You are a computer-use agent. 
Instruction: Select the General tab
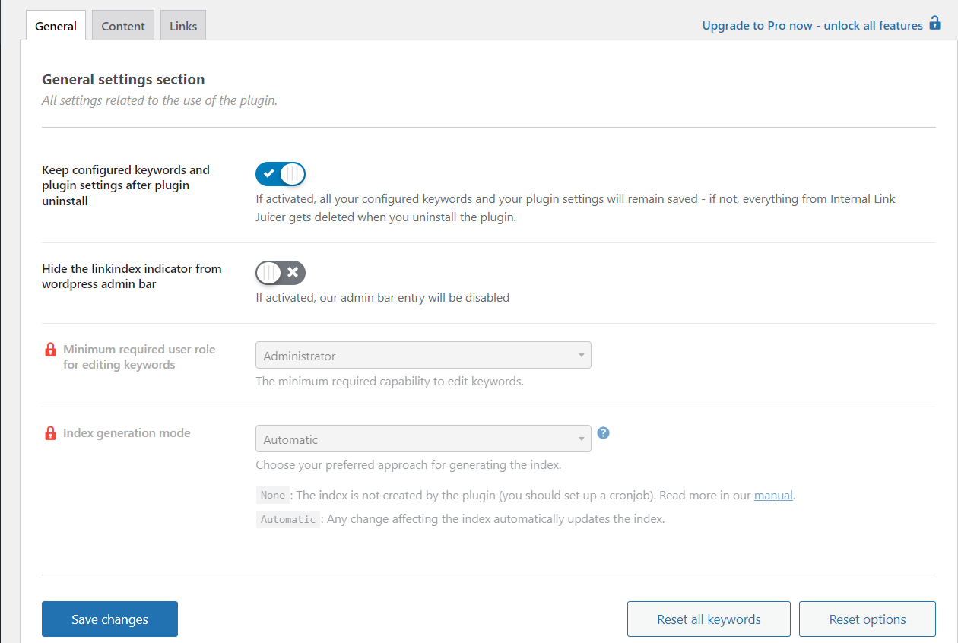[55, 25]
